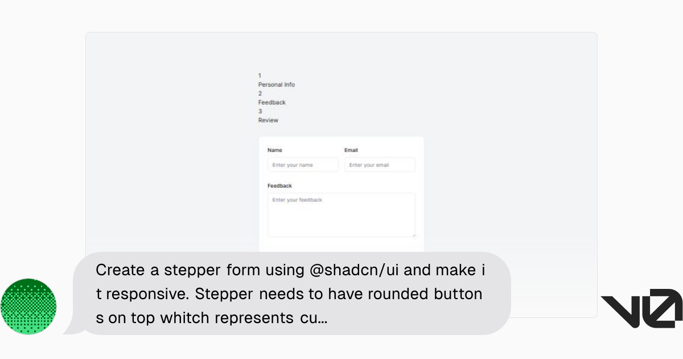Screen dimensions: 683x359
Task: Click inside the Name input field
Action: tap(302, 165)
